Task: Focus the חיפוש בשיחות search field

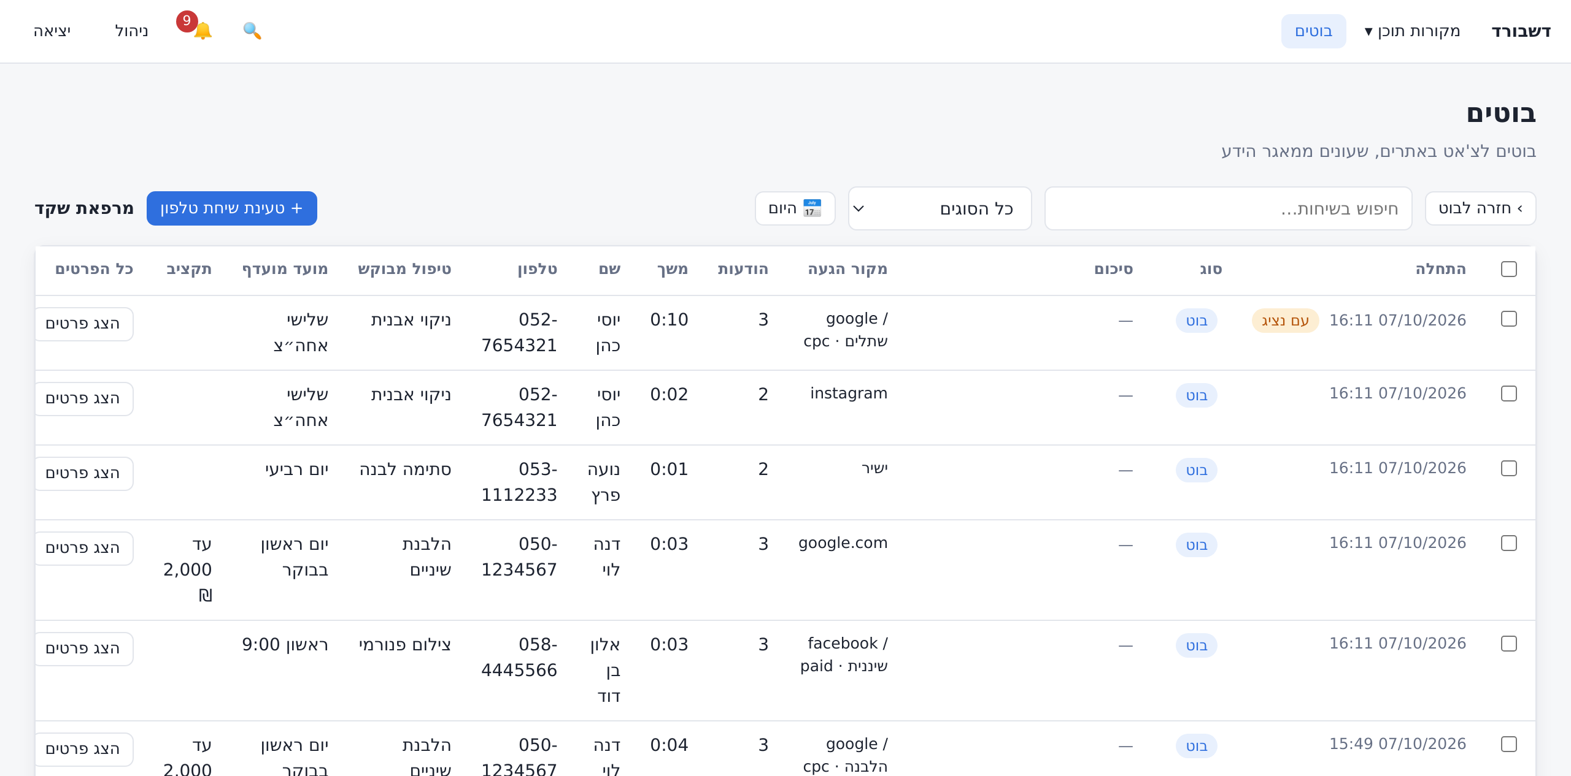Action: point(1228,208)
